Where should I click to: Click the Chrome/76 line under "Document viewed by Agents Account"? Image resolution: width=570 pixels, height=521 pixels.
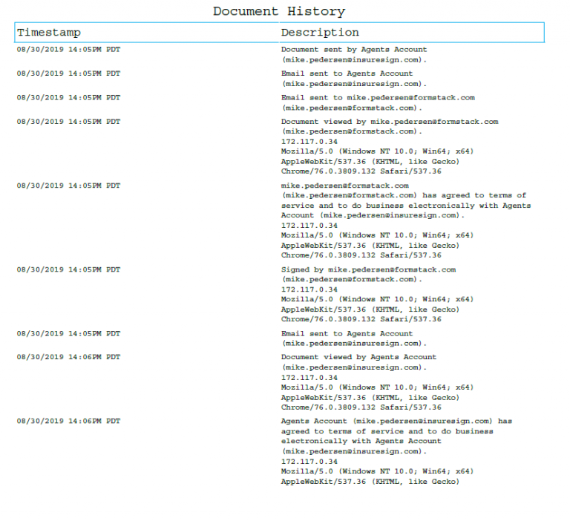click(x=361, y=407)
